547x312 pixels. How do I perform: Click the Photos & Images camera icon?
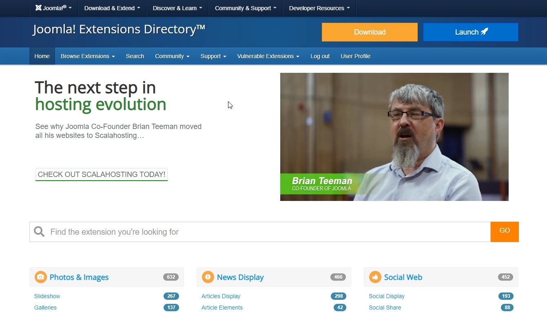coord(40,277)
